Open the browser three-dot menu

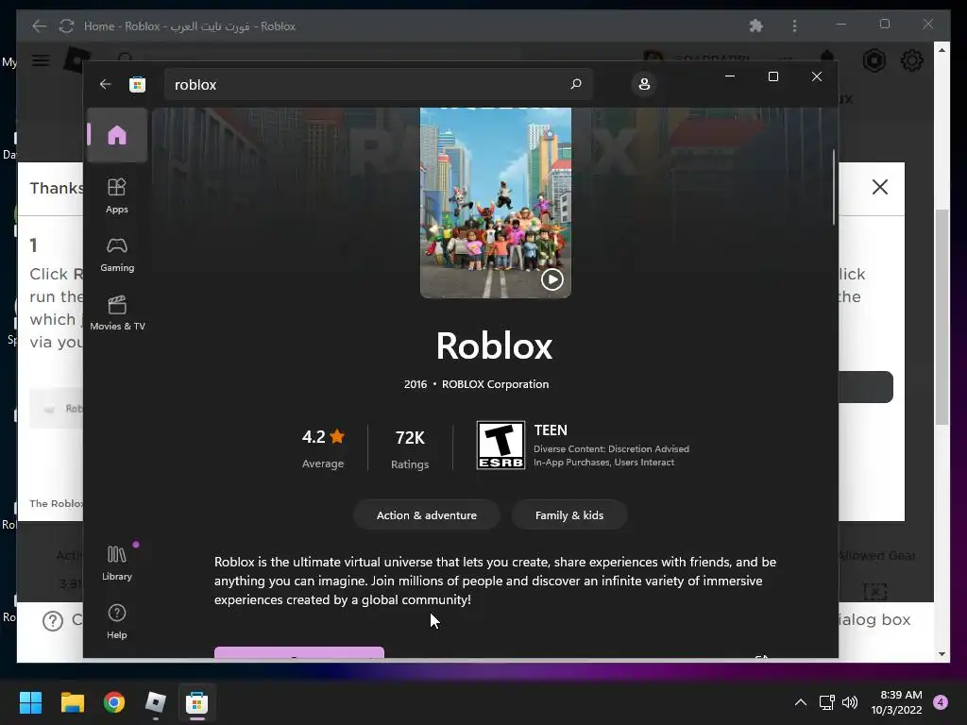794,25
